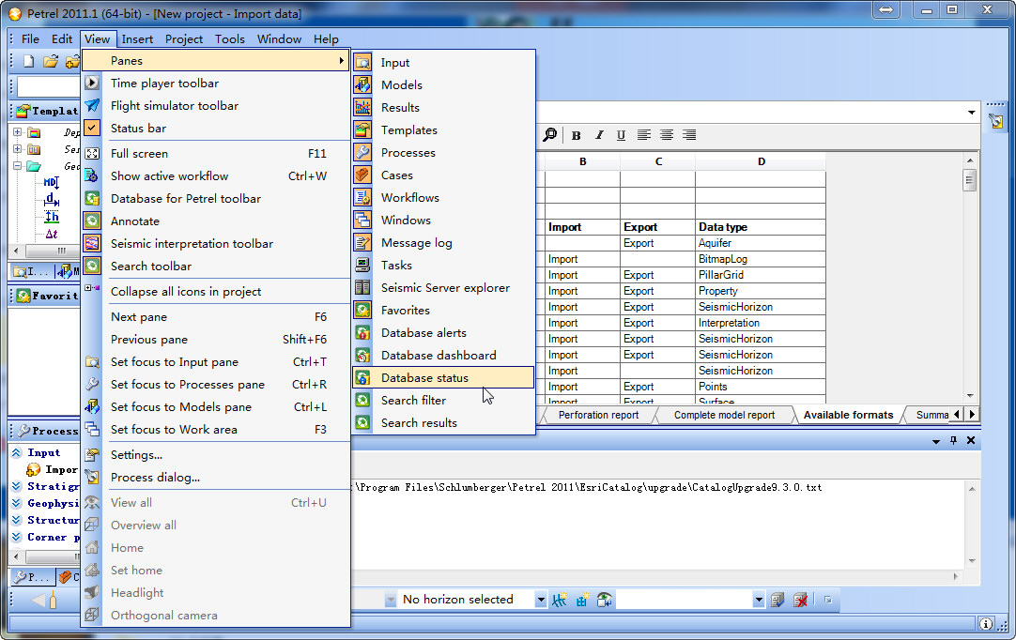Click Collapse all icons in project
Viewport: 1016px width, 640px height.
[216, 292]
